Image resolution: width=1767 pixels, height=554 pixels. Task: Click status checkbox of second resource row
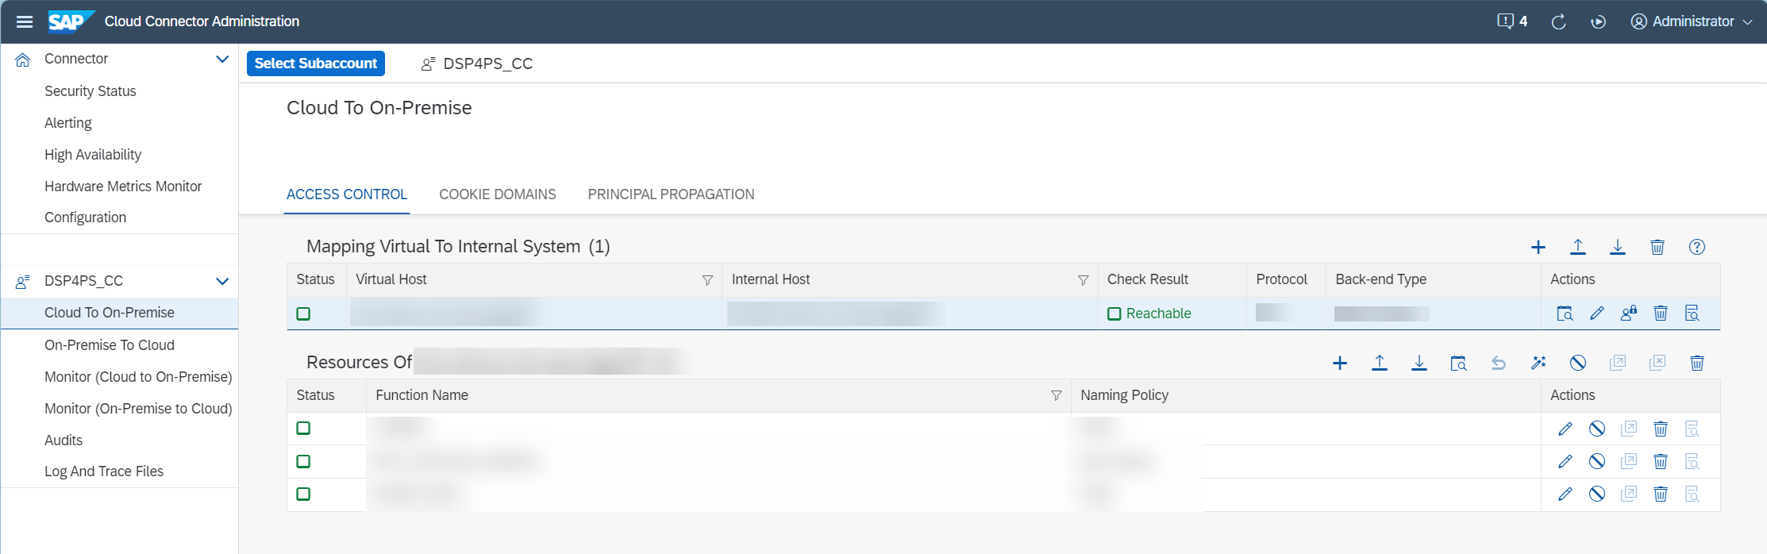pyautogui.click(x=303, y=461)
